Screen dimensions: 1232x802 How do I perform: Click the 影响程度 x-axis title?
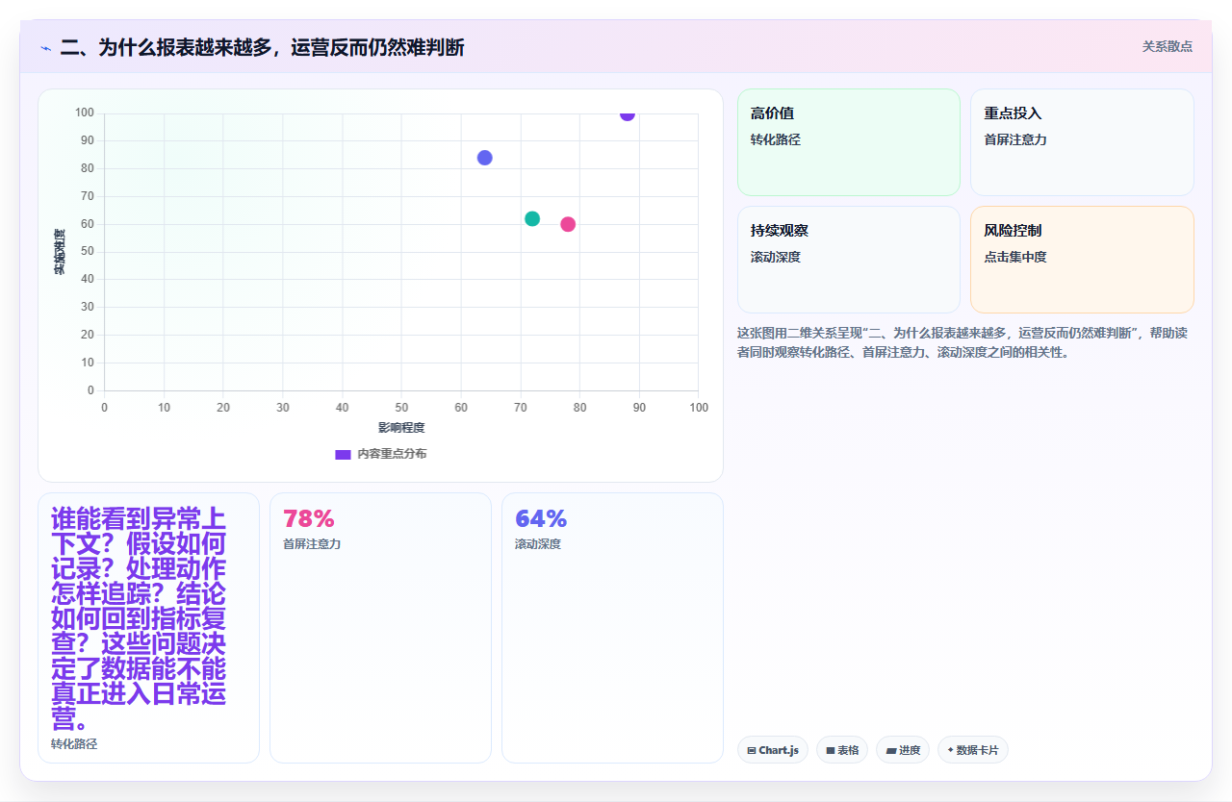401,427
